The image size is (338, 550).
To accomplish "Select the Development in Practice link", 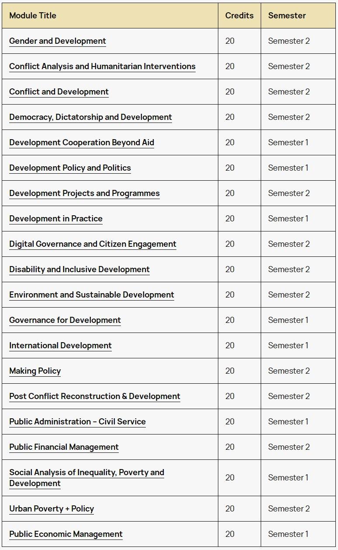I will coord(56,219).
